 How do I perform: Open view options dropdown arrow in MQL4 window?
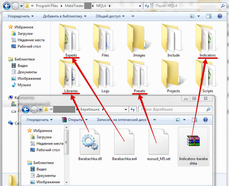(x=199, y=16)
